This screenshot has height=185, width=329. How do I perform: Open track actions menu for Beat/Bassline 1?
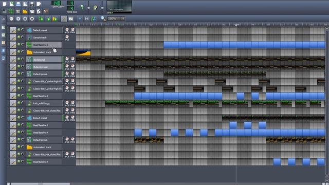pos(13,96)
